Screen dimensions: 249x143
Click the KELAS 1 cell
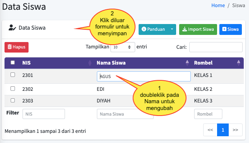(203, 75)
